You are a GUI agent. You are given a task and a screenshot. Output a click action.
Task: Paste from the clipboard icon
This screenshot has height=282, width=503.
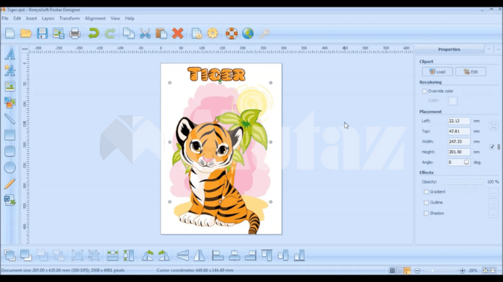pyautogui.click(x=161, y=33)
